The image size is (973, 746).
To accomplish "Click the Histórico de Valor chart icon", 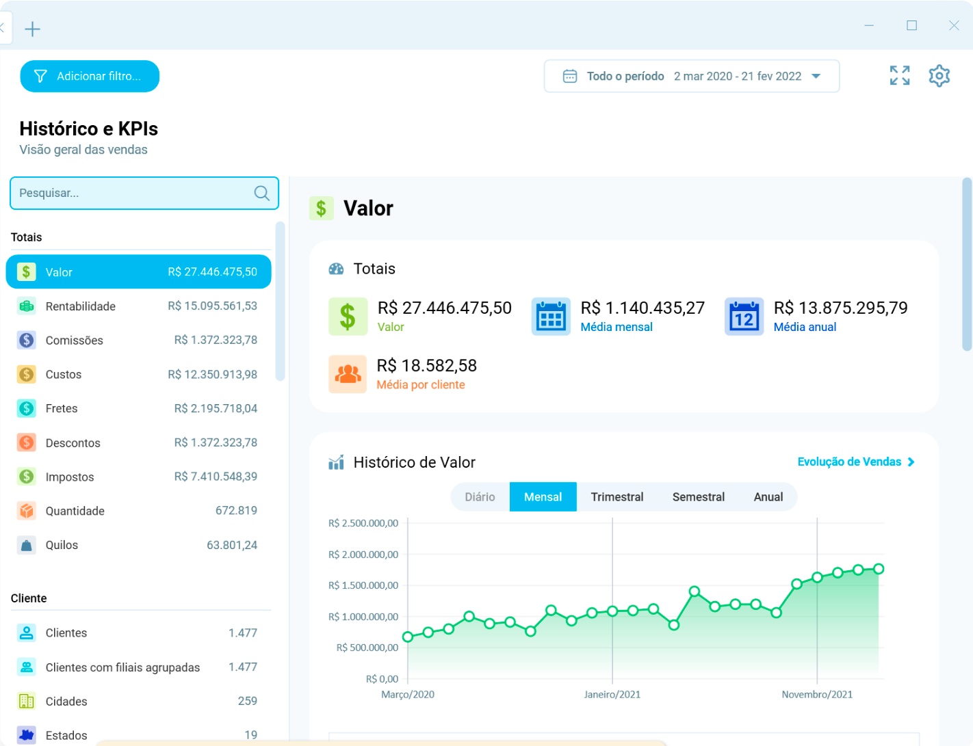I will tap(336, 463).
